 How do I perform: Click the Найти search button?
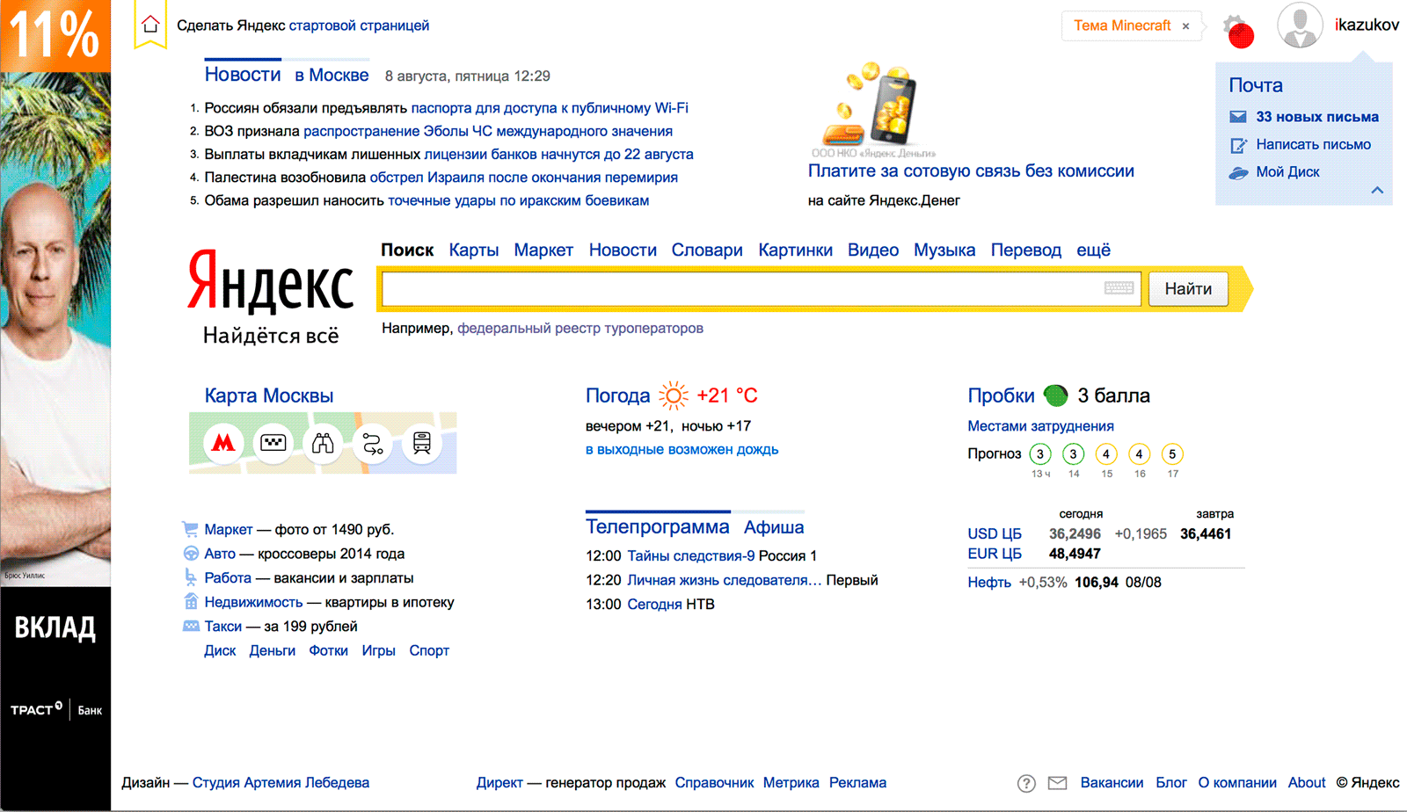tap(1188, 289)
